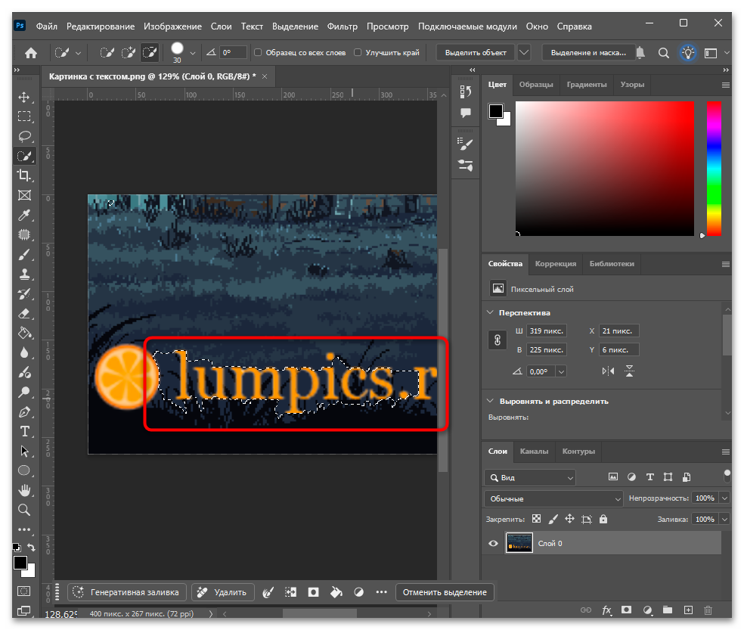Screen dimensions: 744x630
Task: Click 'Генеративная заливка' button
Action: [127, 592]
